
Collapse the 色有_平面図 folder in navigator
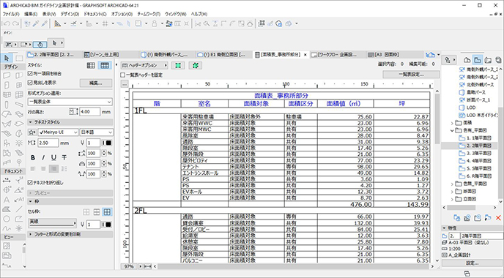(x=452, y=131)
